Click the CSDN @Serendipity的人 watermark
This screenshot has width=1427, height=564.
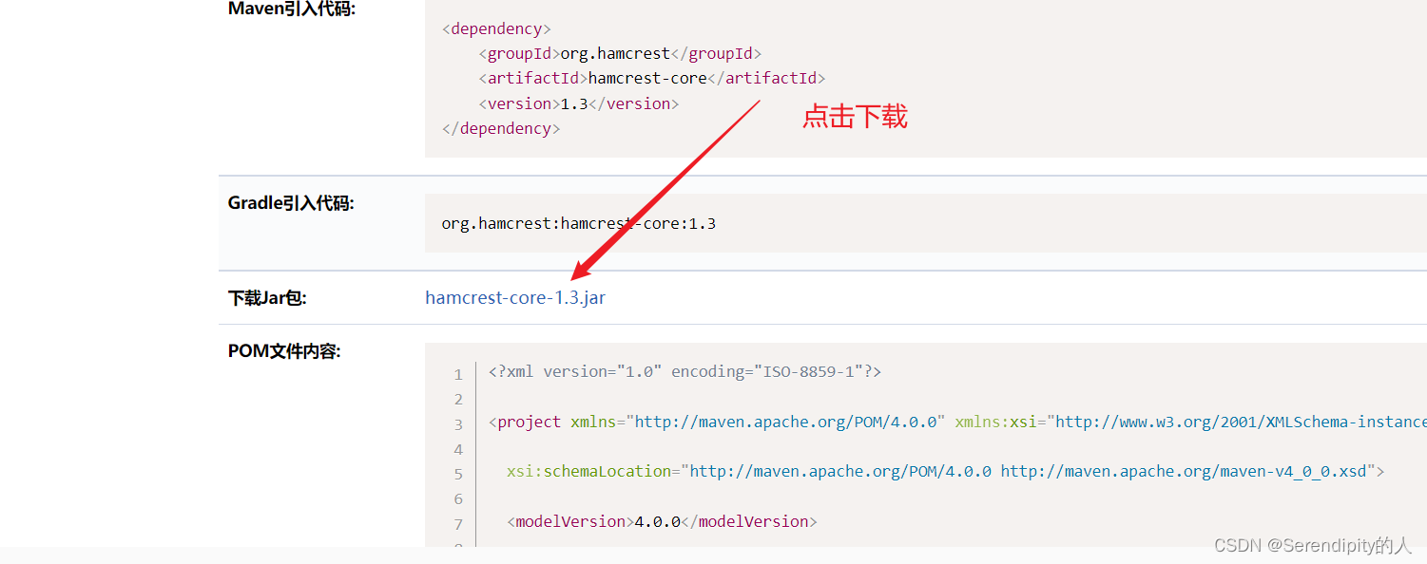coord(1313,546)
